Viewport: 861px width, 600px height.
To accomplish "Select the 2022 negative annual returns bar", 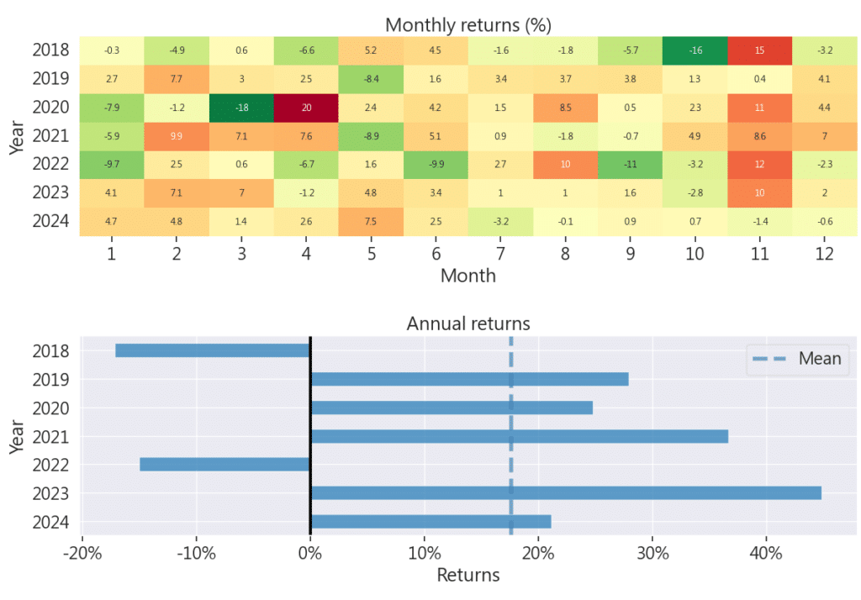I will (x=224, y=465).
